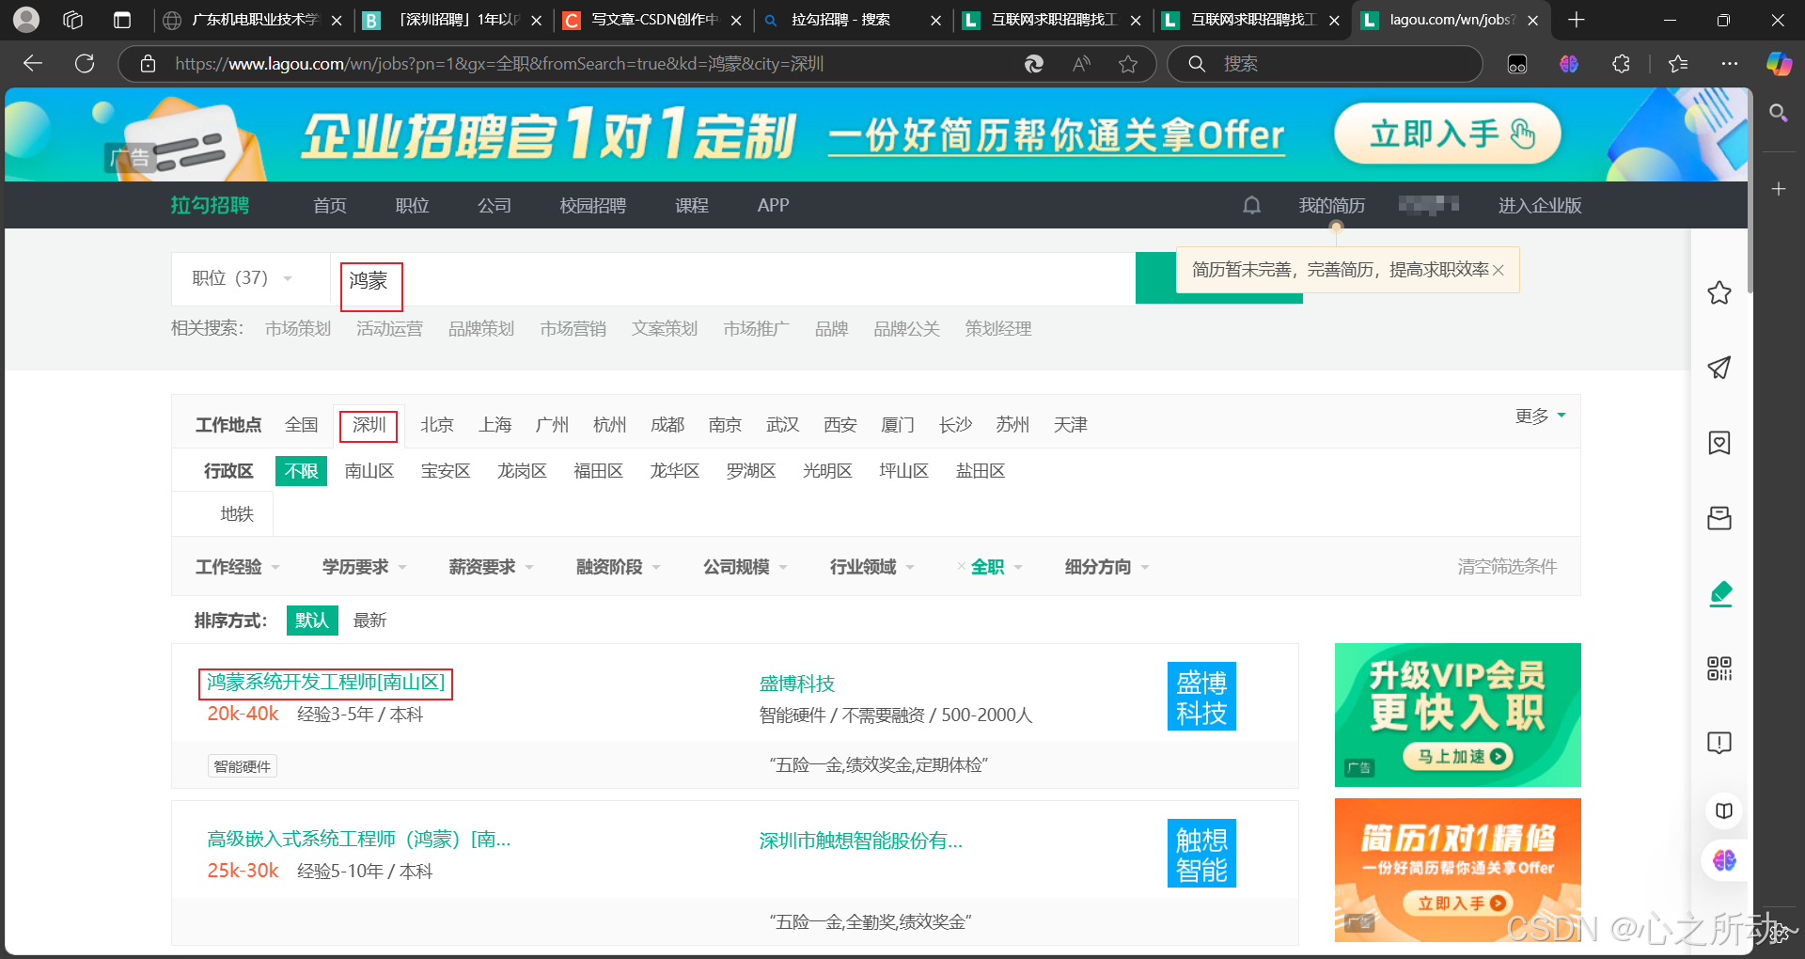The image size is (1805, 959).
Task: Select 福田区 district filter
Action: [x=598, y=471]
